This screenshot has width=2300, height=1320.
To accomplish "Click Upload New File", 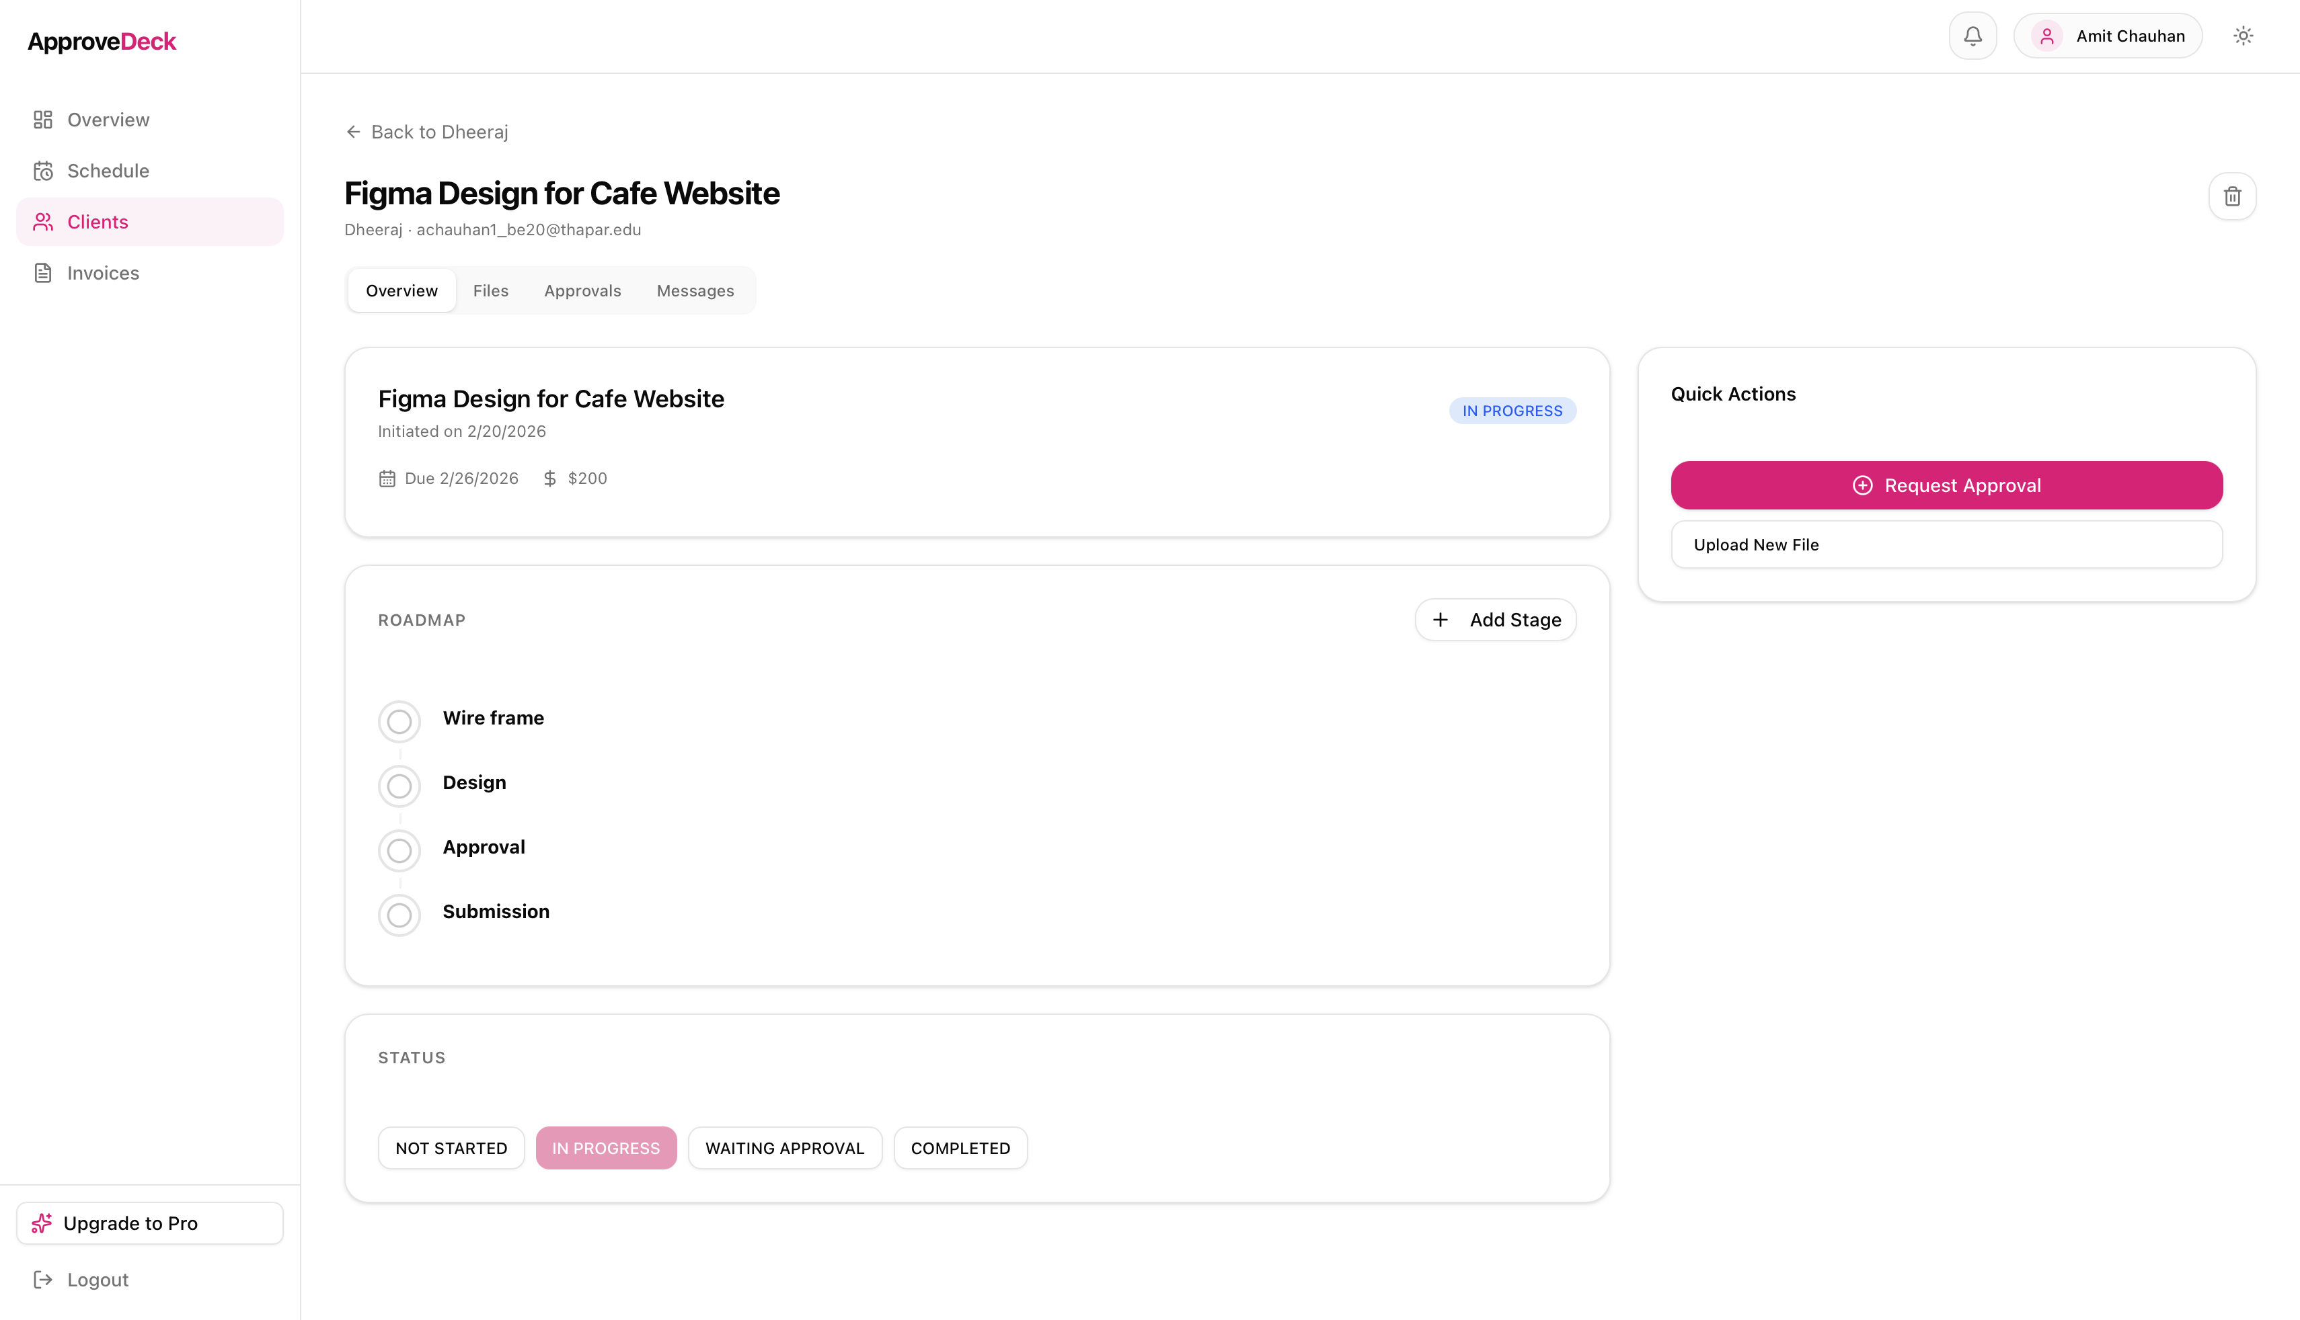I will pyautogui.click(x=1946, y=544).
